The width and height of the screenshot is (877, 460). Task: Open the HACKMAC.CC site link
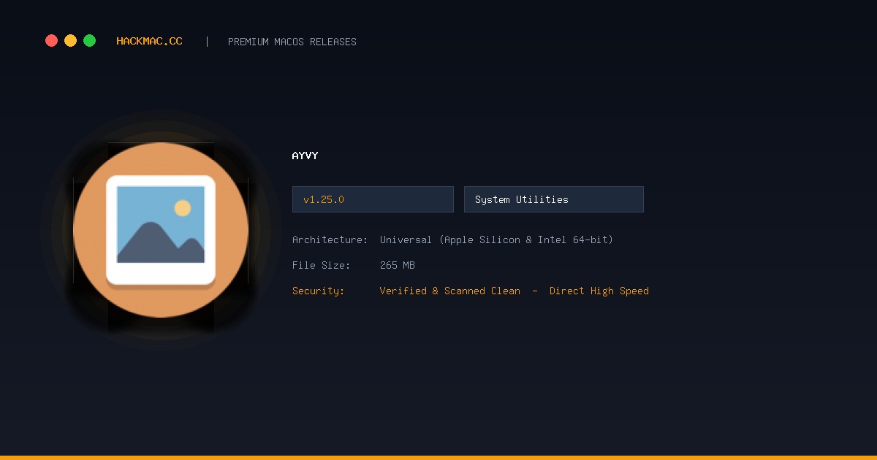(x=149, y=42)
